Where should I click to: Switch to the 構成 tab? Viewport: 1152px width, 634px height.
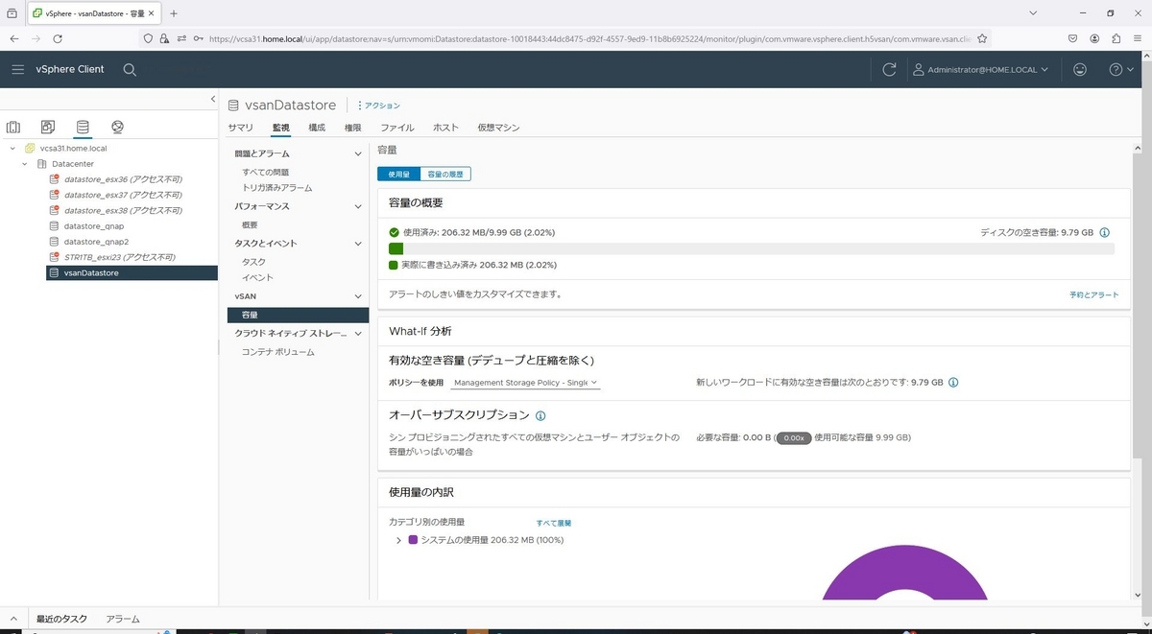[317, 128]
